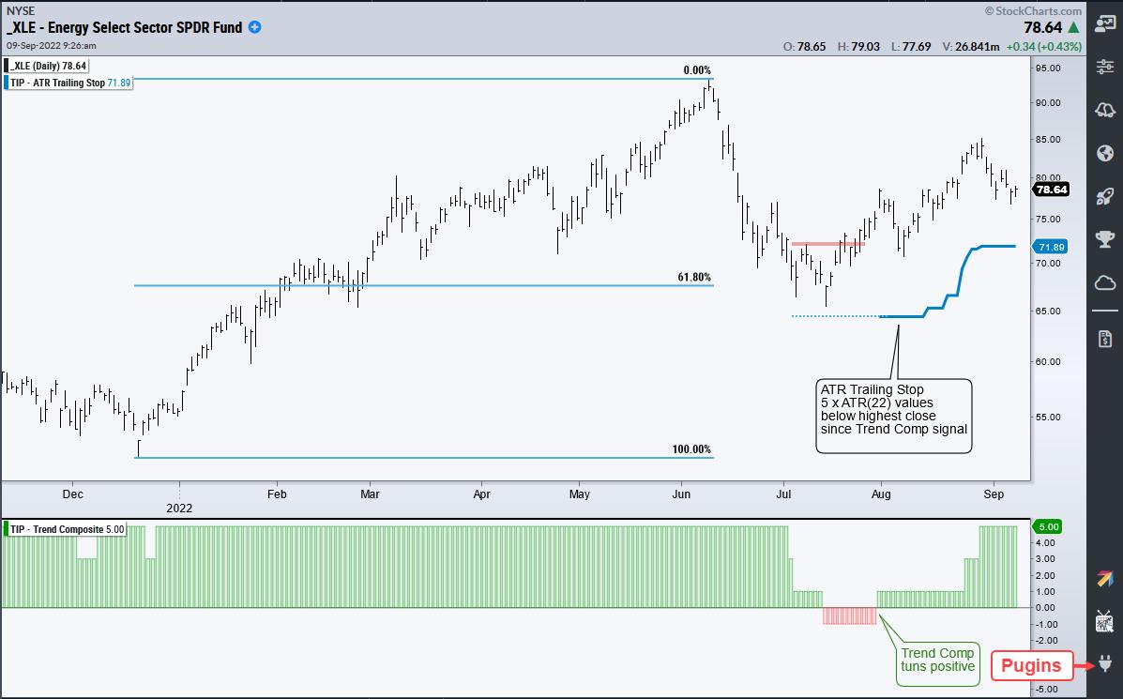Click the 90.00 price axis label

[1048, 103]
